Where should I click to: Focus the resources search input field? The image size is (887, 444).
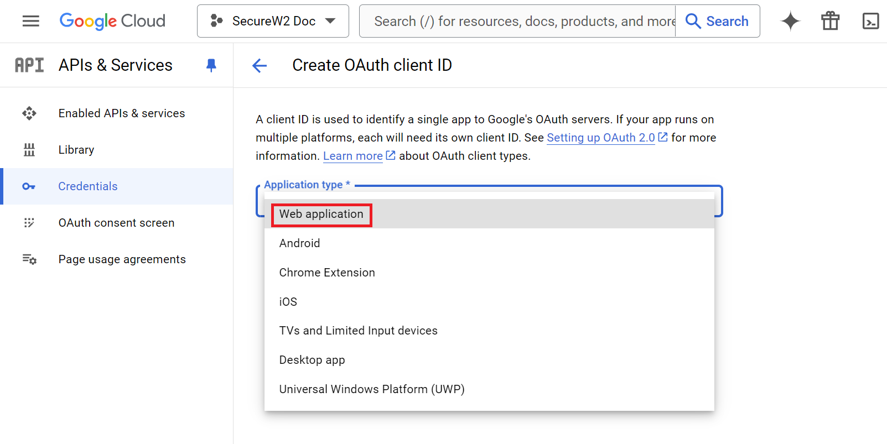click(517, 21)
